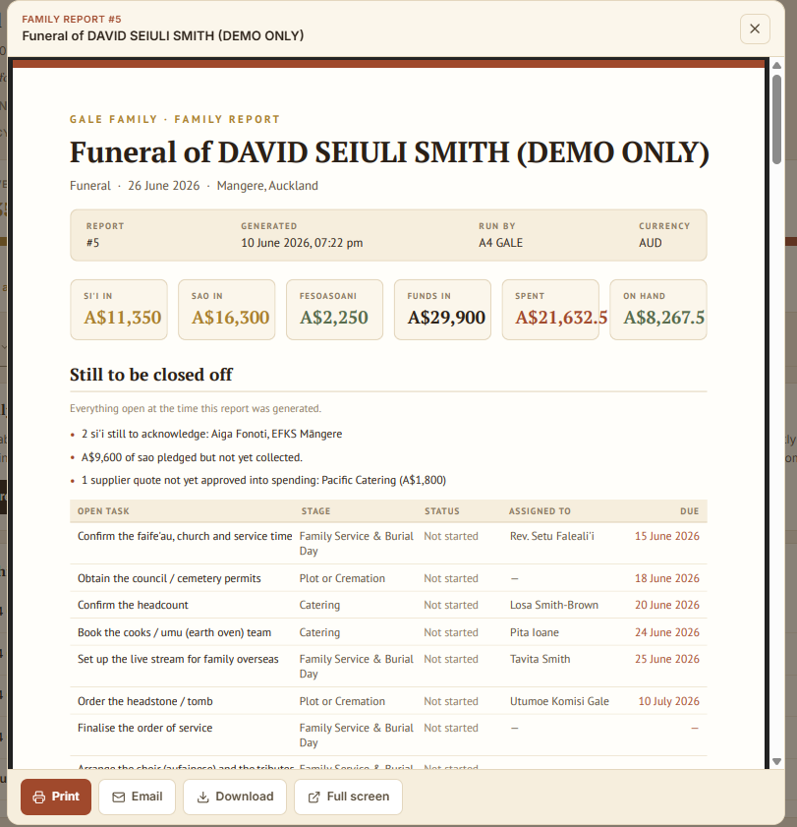Click due date 20 June 2026
This screenshot has width=797, height=827.
point(667,605)
